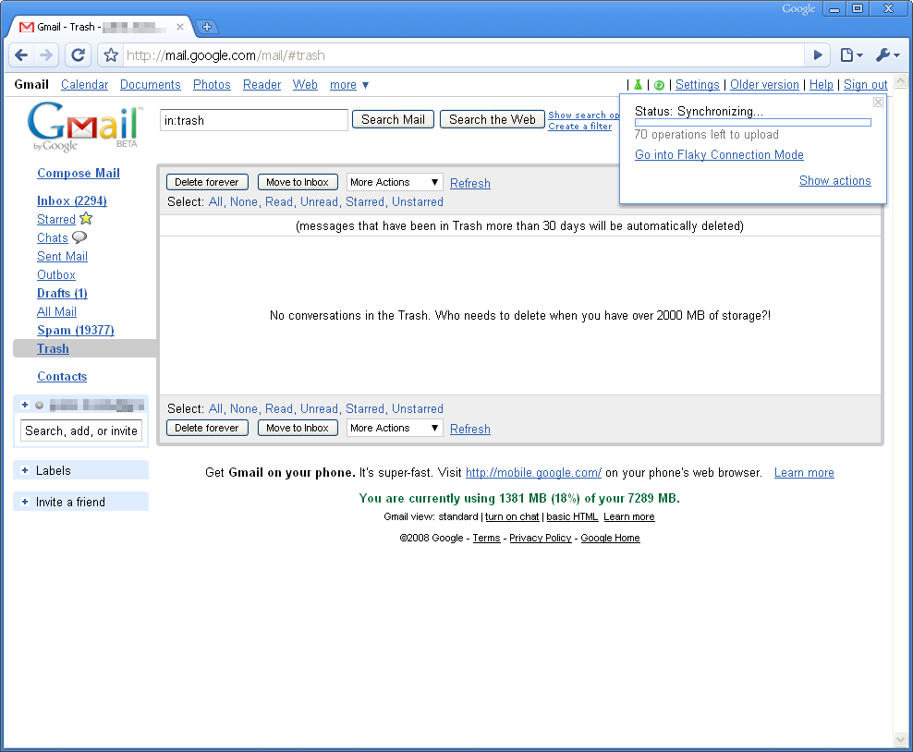Expand the chat contact plus icon
Screen dimensions: 913x752
tap(25, 405)
